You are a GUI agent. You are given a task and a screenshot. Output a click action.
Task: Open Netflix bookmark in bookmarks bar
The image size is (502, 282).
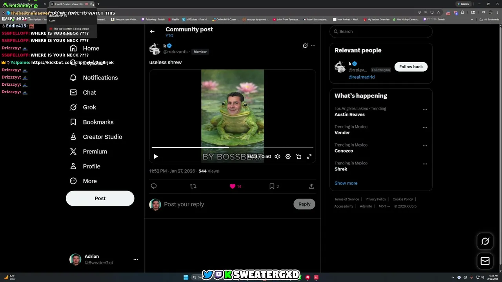coord(174,20)
